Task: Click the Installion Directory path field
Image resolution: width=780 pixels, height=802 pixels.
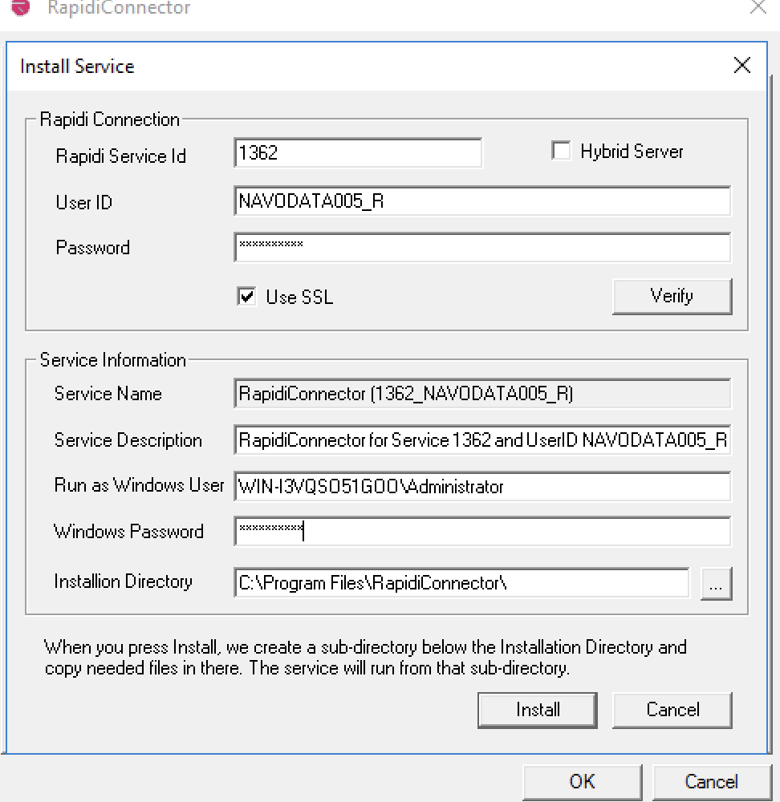Action: [461, 582]
